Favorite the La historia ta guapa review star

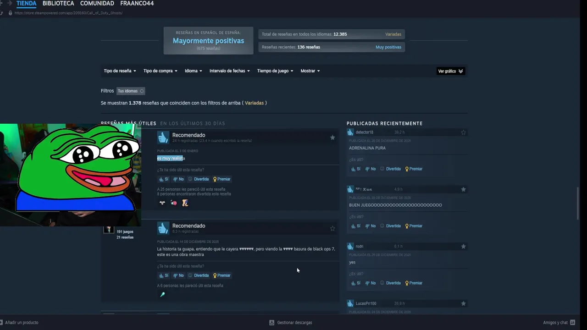(332, 228)
